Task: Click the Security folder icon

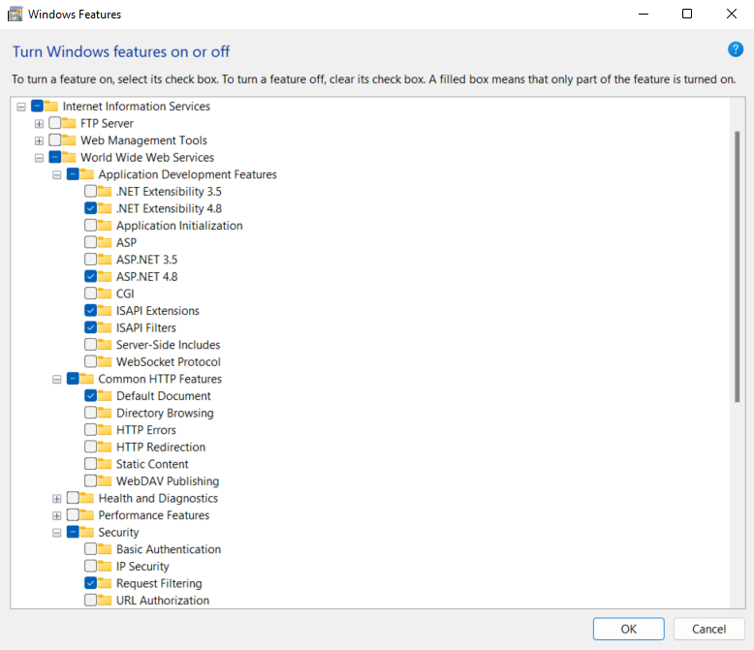Action: 87,532
